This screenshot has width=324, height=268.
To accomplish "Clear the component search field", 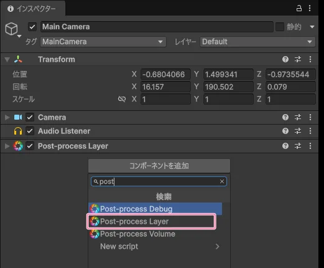I will pyautogui.click(x=222, y=181).
